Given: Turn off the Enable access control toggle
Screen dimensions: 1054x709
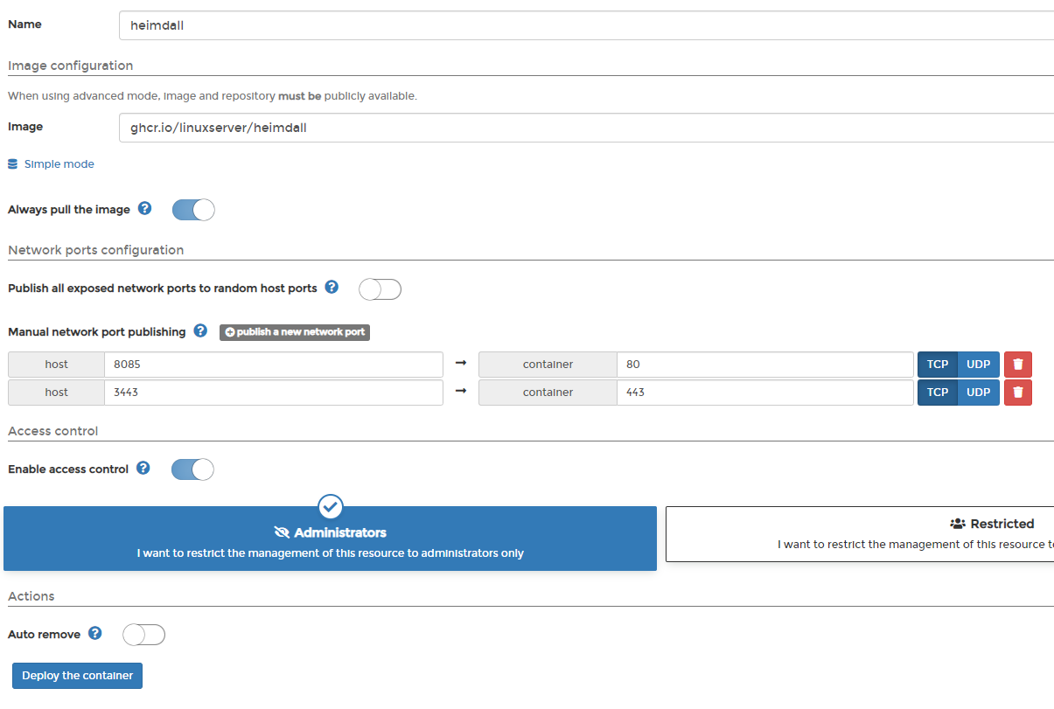Looking at the screenshot, I should point(192,469).
